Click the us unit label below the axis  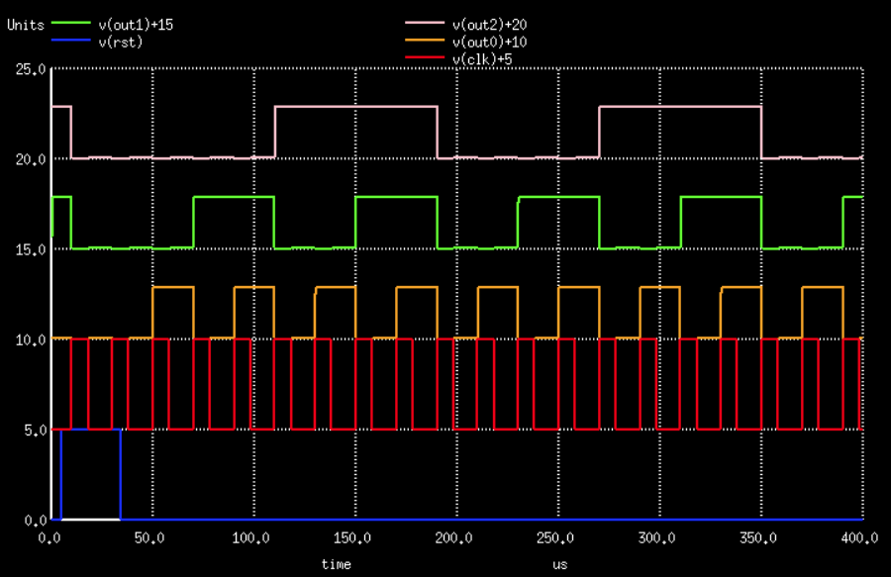click(x=559, y=564)
